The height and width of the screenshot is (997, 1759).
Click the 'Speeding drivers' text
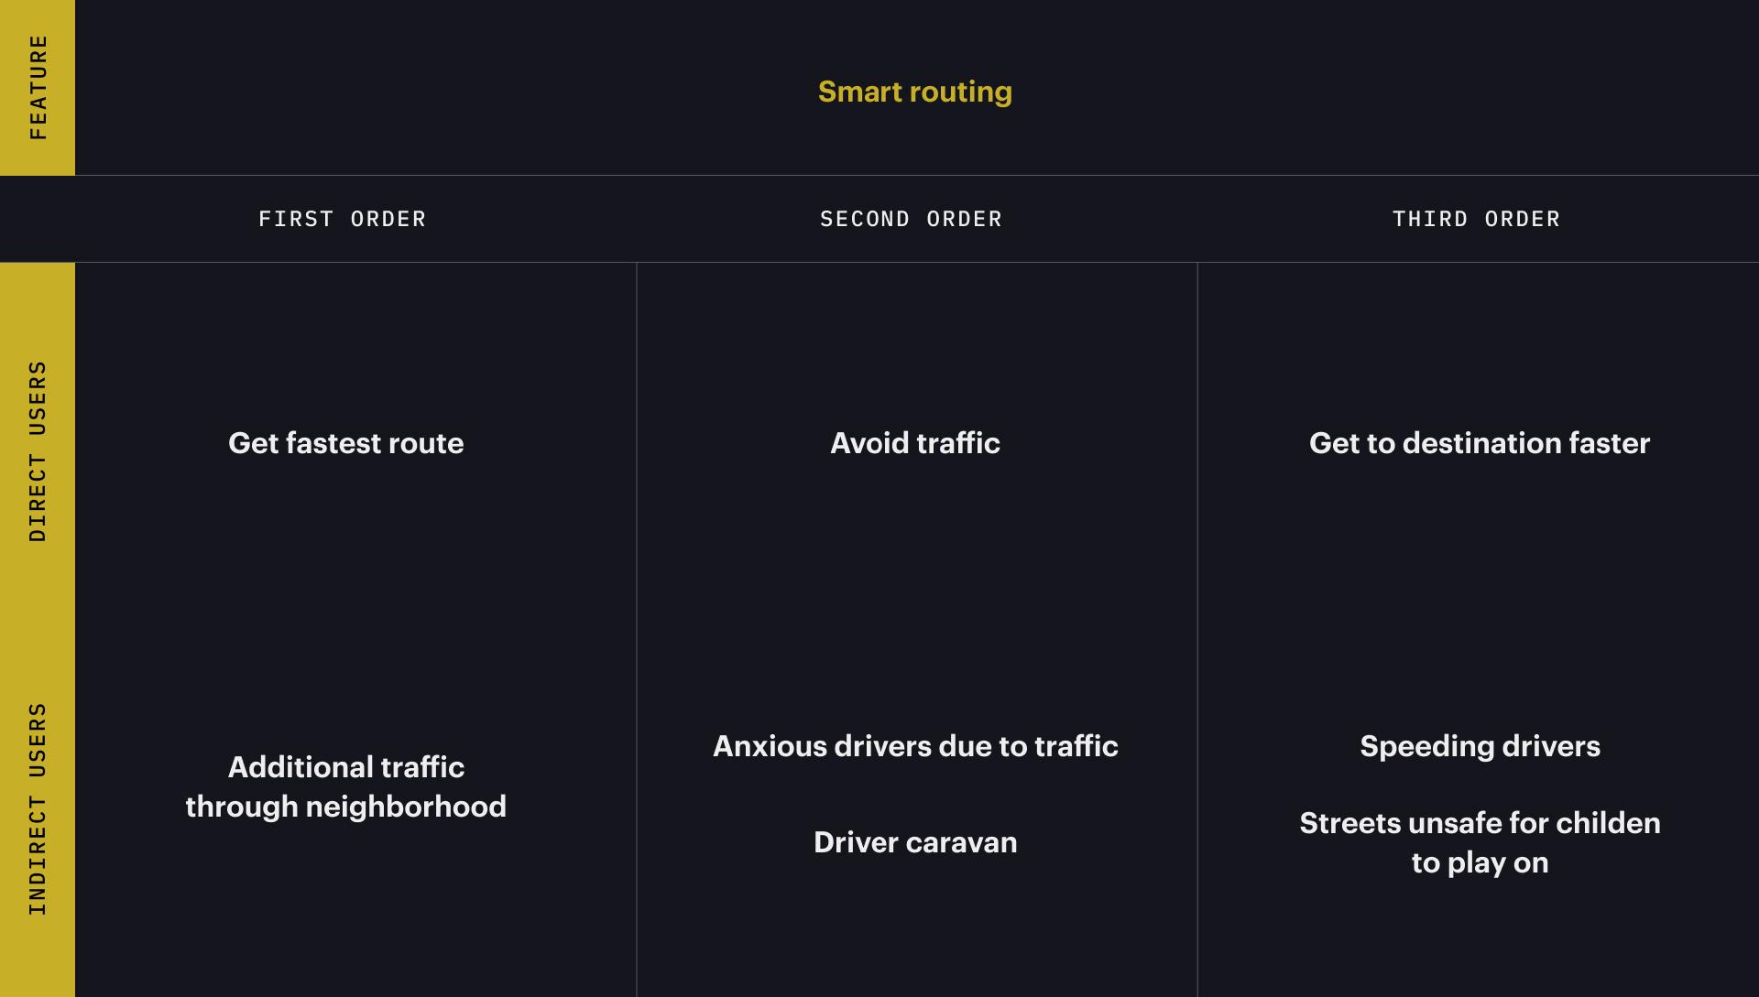coord(1480,746)
